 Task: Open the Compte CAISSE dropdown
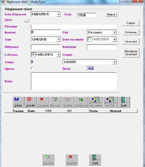114,62
